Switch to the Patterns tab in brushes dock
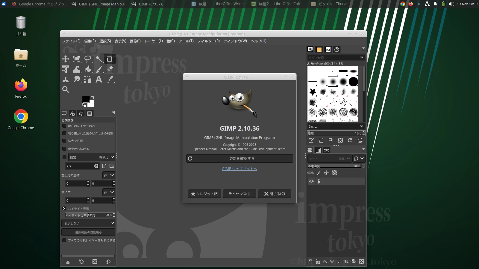Viewport: 479px width, 269px height. click(x=319, y=50)
